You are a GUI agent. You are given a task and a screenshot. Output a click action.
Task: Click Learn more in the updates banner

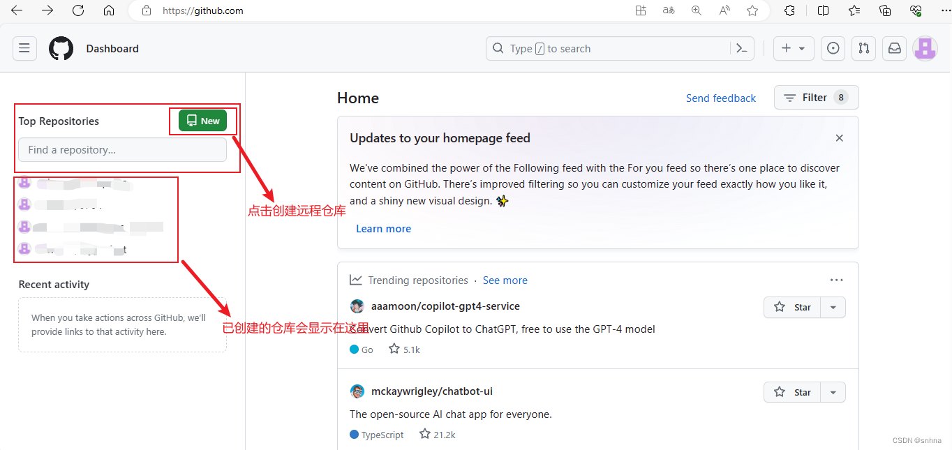point(383,229)
